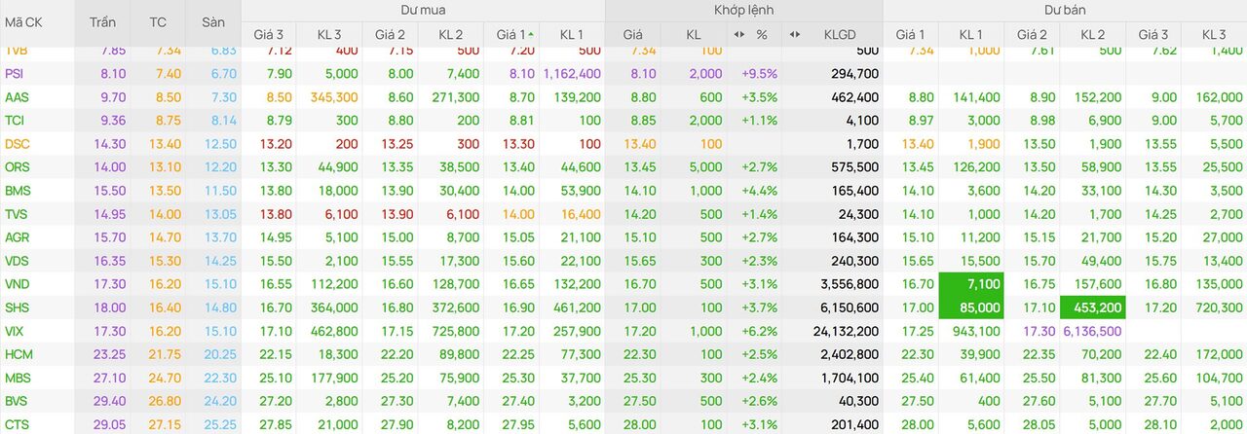The image size is (1247, 434).
Task: Click the Khớp lệnh group header
Action: [743, 10]
